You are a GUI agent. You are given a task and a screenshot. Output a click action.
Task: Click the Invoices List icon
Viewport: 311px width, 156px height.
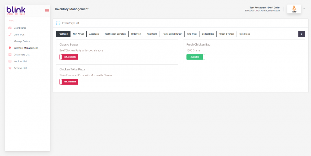tap(10, 61)
